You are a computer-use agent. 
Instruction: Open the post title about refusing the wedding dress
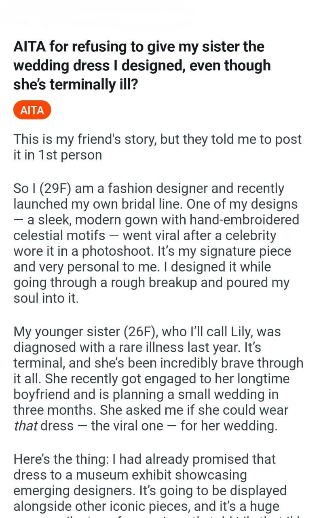tap(142, 65)
